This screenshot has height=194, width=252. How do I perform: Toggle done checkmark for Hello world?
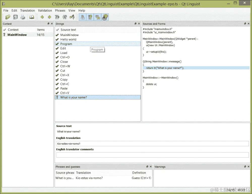(x=57, y=39)
